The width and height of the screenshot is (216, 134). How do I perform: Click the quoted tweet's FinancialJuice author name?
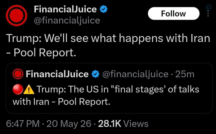(x=57, y=74)
